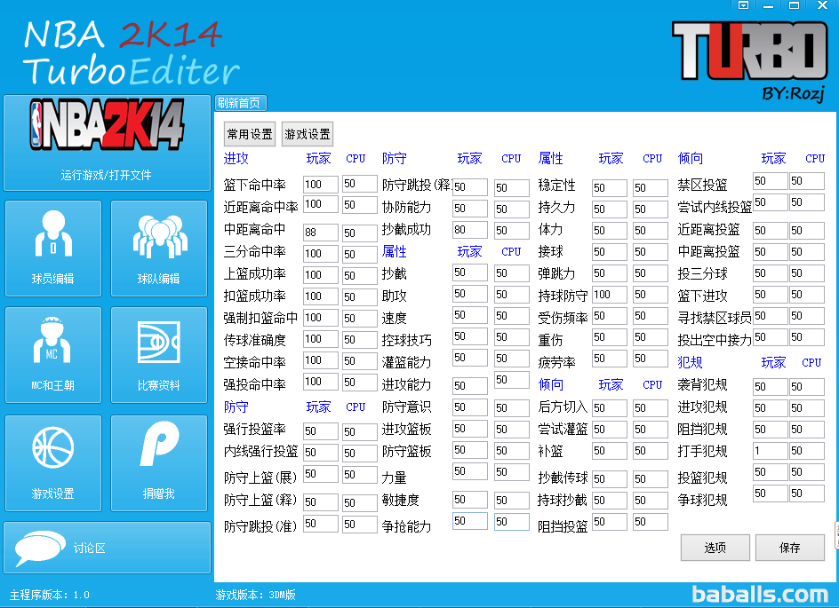Screen dimensions: 839x608
Task: Click the 袭背犯规 player value field
Action: pyautogui.click(x=770, y=386)
